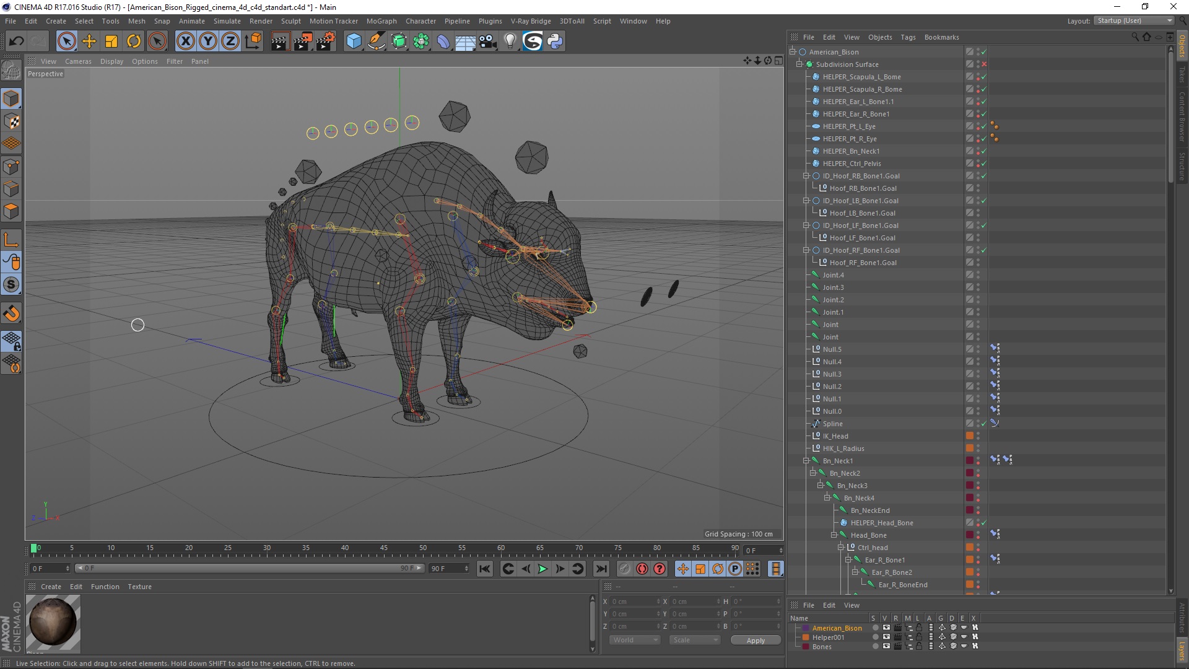Toggle Subdivision Surface enable cross
The width and height of the screenshot is (1189, 669).
[x=984, y=64]
